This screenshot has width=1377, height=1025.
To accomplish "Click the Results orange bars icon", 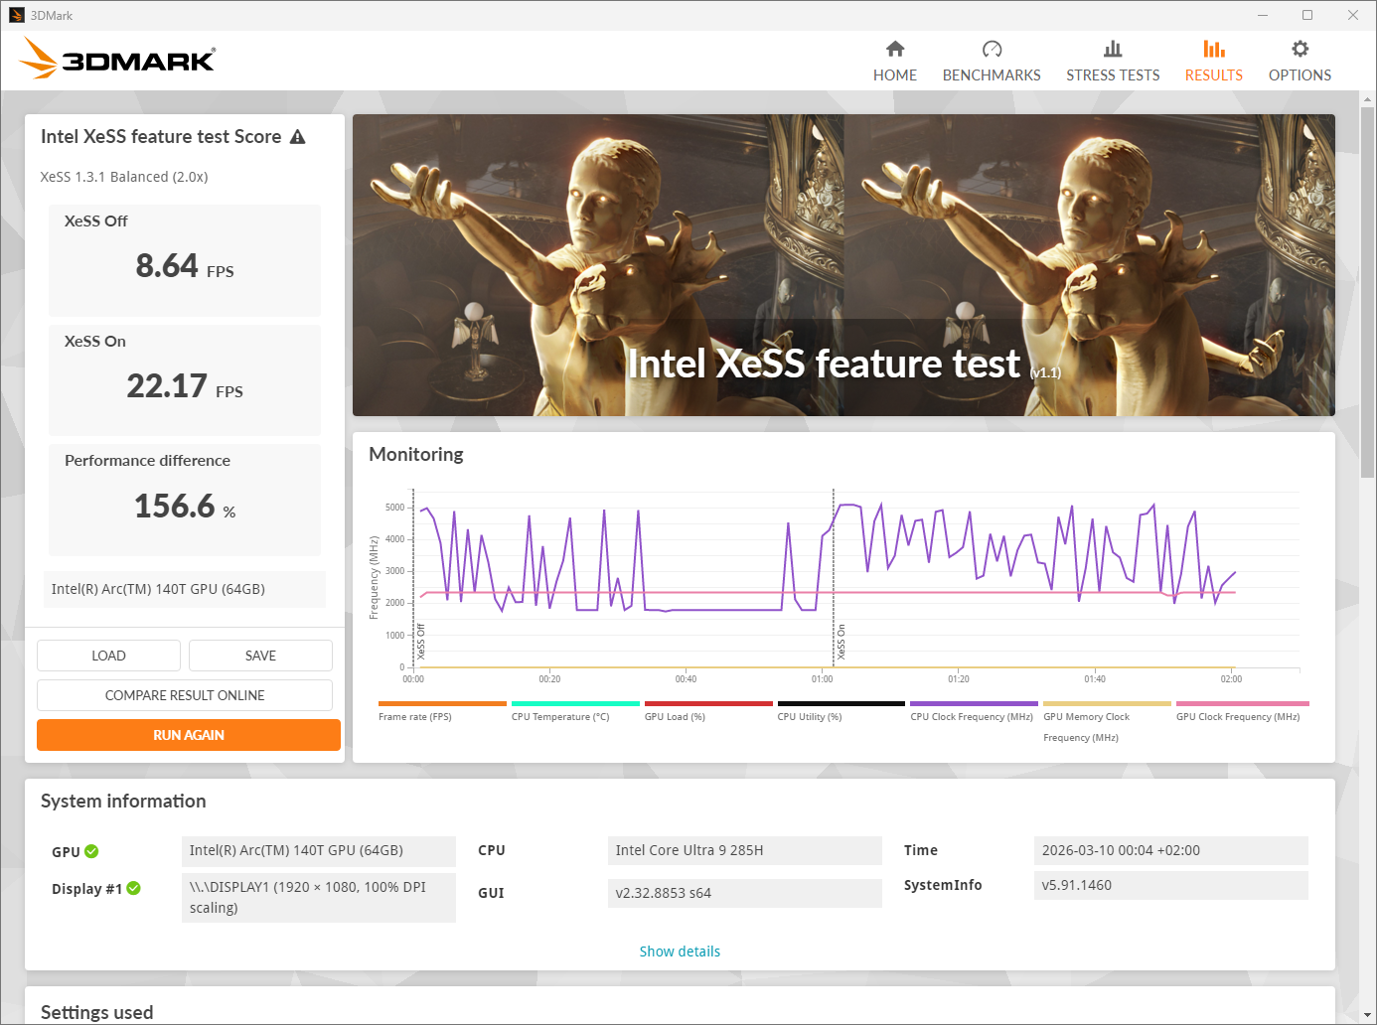I will click(x=1213, y=49).
